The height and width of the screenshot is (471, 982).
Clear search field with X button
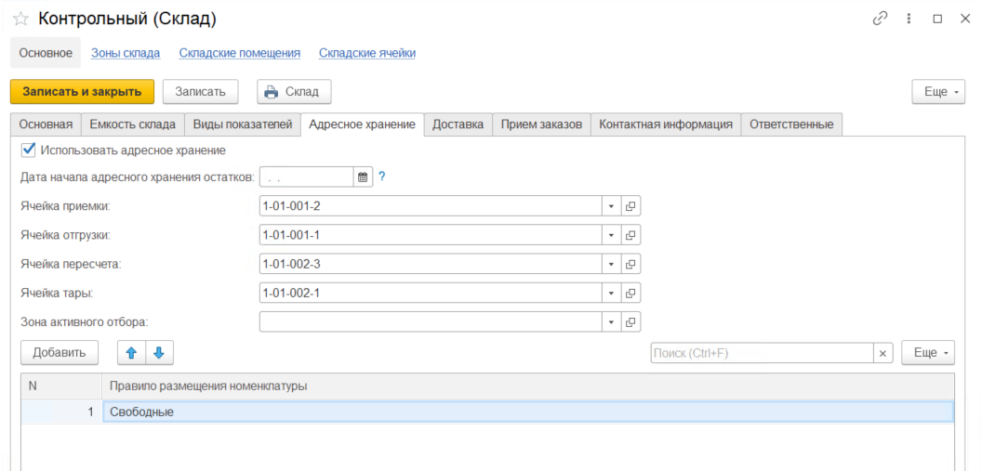pyautogui.click(x=882, y=353)
